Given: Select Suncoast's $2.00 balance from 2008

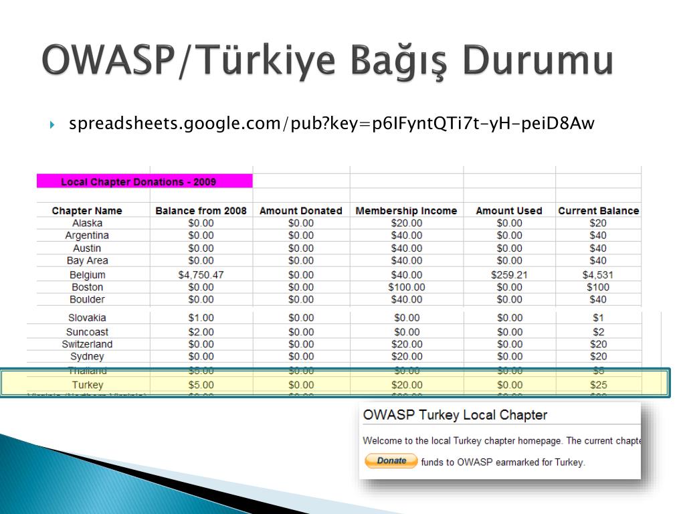Looking at the screenshot, I should [x=201, y=332].
